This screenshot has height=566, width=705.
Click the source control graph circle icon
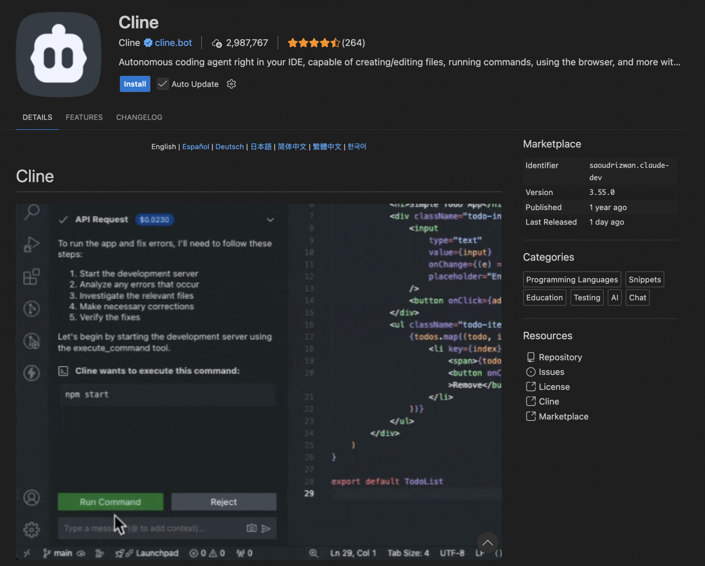(x=32, y=309)
